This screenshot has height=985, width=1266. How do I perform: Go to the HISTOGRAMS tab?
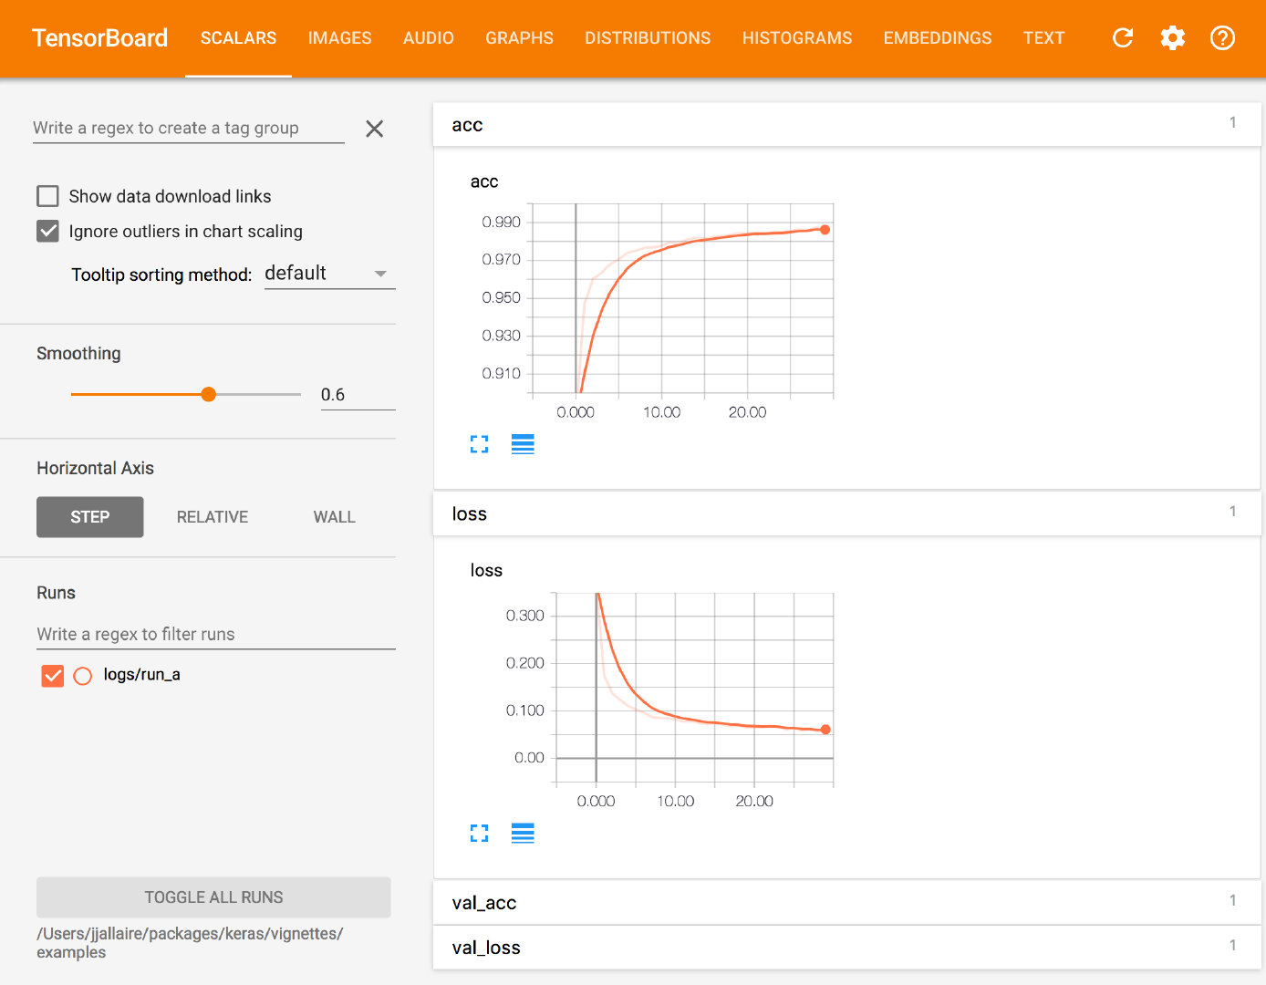pyautogui.click(x=797, y=38)
